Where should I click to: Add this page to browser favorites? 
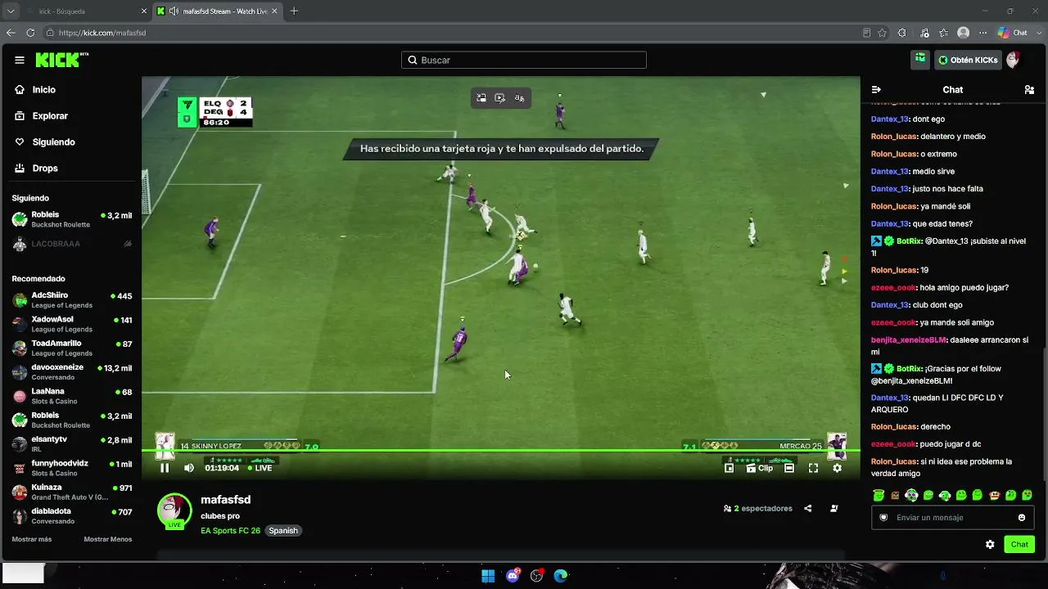click(x=882, y=33)
